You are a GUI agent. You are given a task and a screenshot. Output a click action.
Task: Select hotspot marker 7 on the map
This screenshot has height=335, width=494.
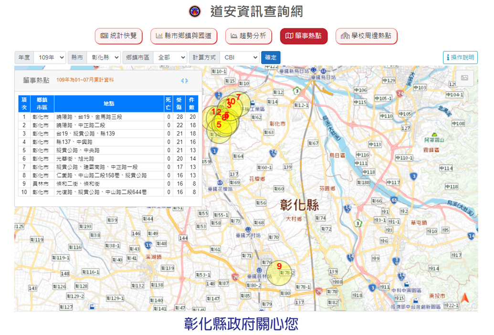click(239, 97)
